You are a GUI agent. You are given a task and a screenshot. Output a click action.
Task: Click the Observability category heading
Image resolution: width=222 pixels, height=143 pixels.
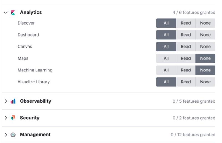[36, 101]
